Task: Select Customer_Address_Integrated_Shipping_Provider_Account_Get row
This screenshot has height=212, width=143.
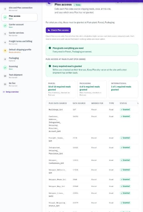Action: (92, 124)
